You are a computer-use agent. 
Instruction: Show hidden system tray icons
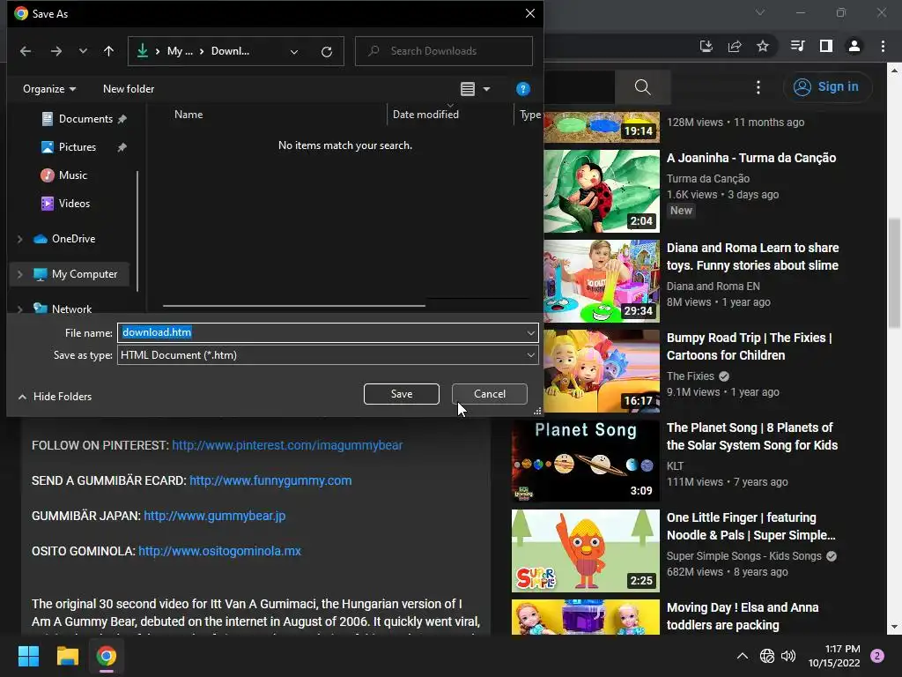click(x=743, y=656)
